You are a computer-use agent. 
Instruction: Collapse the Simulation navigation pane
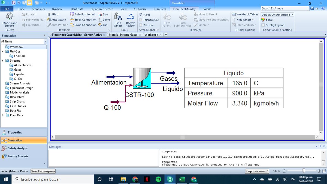coord(44,35)
